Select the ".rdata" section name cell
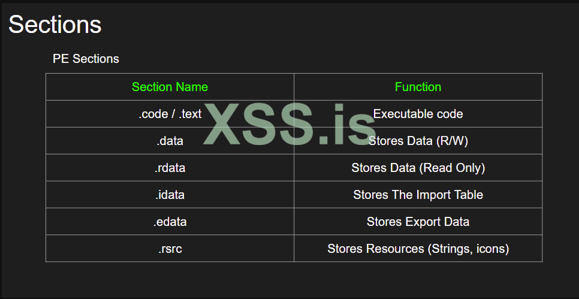This screenshot has width=579, height=299. (x=170, y=168)
